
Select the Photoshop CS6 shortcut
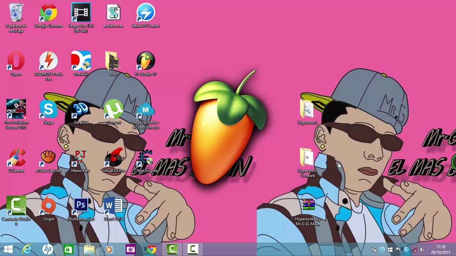81,209
